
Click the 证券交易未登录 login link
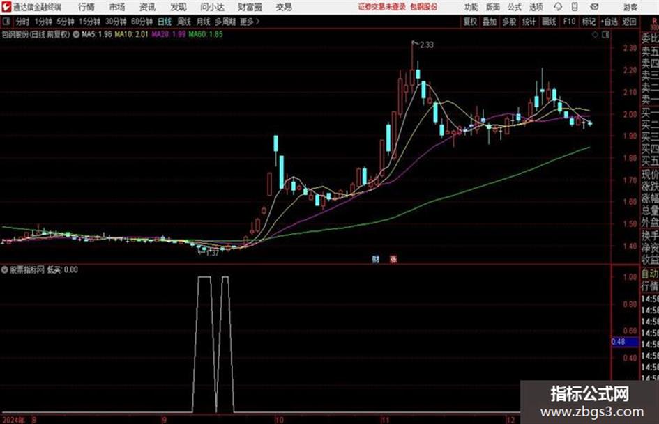point(382,7)
